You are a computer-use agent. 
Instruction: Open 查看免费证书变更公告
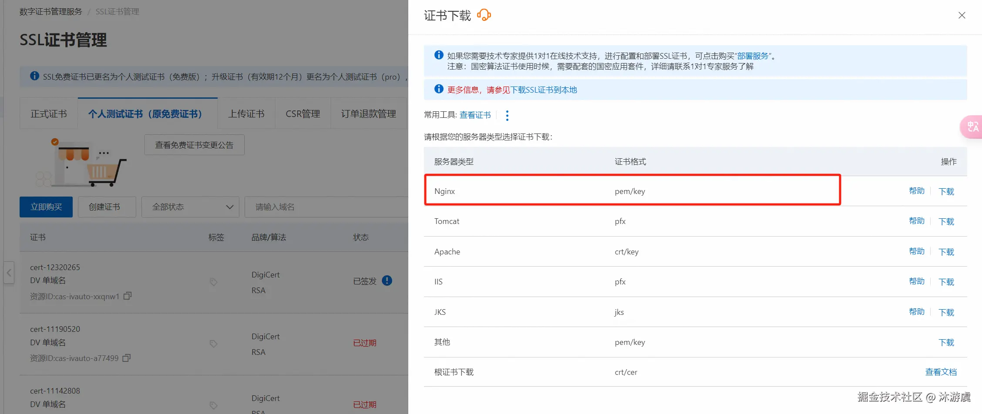pyautogui.click(x=194, y=145)
